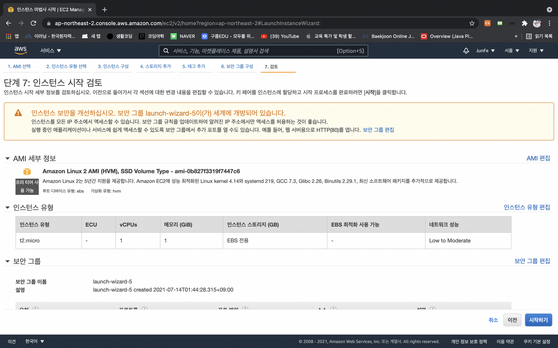The height and width of the screenshot is (348, 558).
Task: Open the Chrome extensions puzzle icon
Action: [524, 23]
